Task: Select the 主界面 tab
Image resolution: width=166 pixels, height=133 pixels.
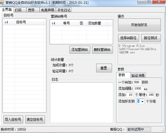Action: (x=7, y=10)
